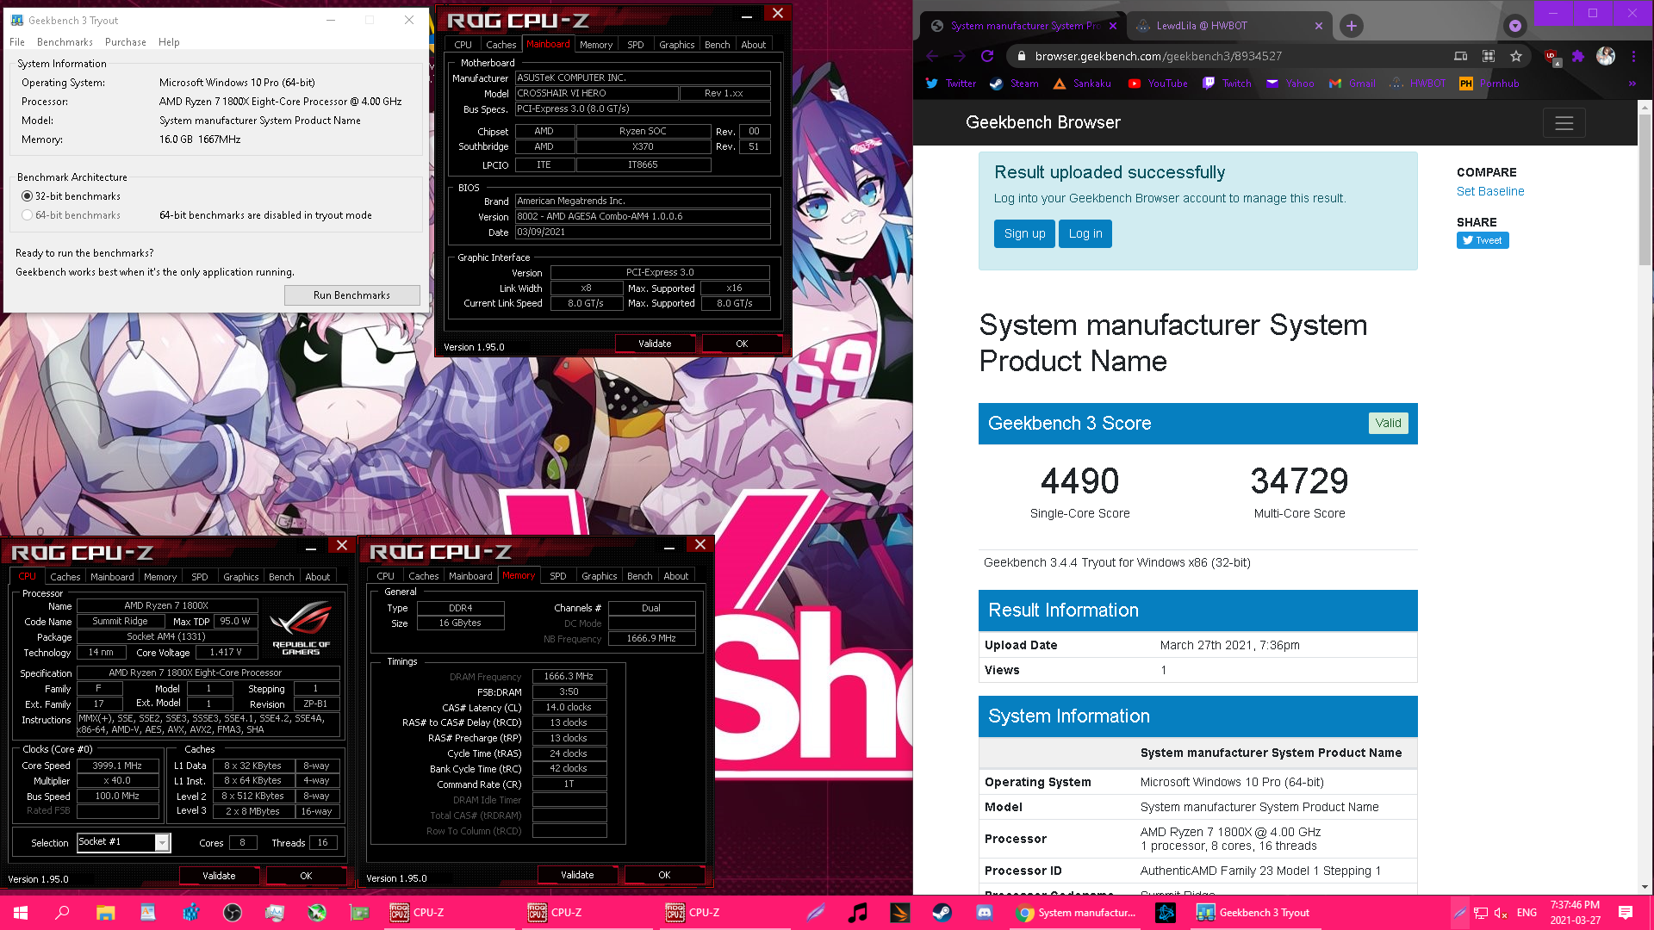
Task: Open the Chrome profile avatar
Action: [x=1606, y=56]
